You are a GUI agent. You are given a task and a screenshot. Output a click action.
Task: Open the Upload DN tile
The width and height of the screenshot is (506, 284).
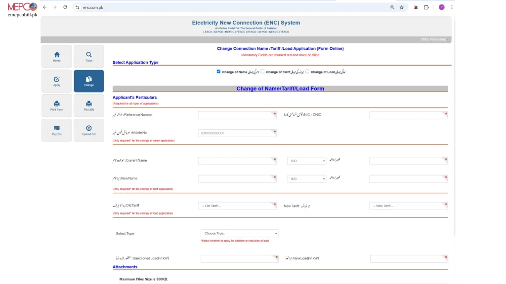click(89, 130)
